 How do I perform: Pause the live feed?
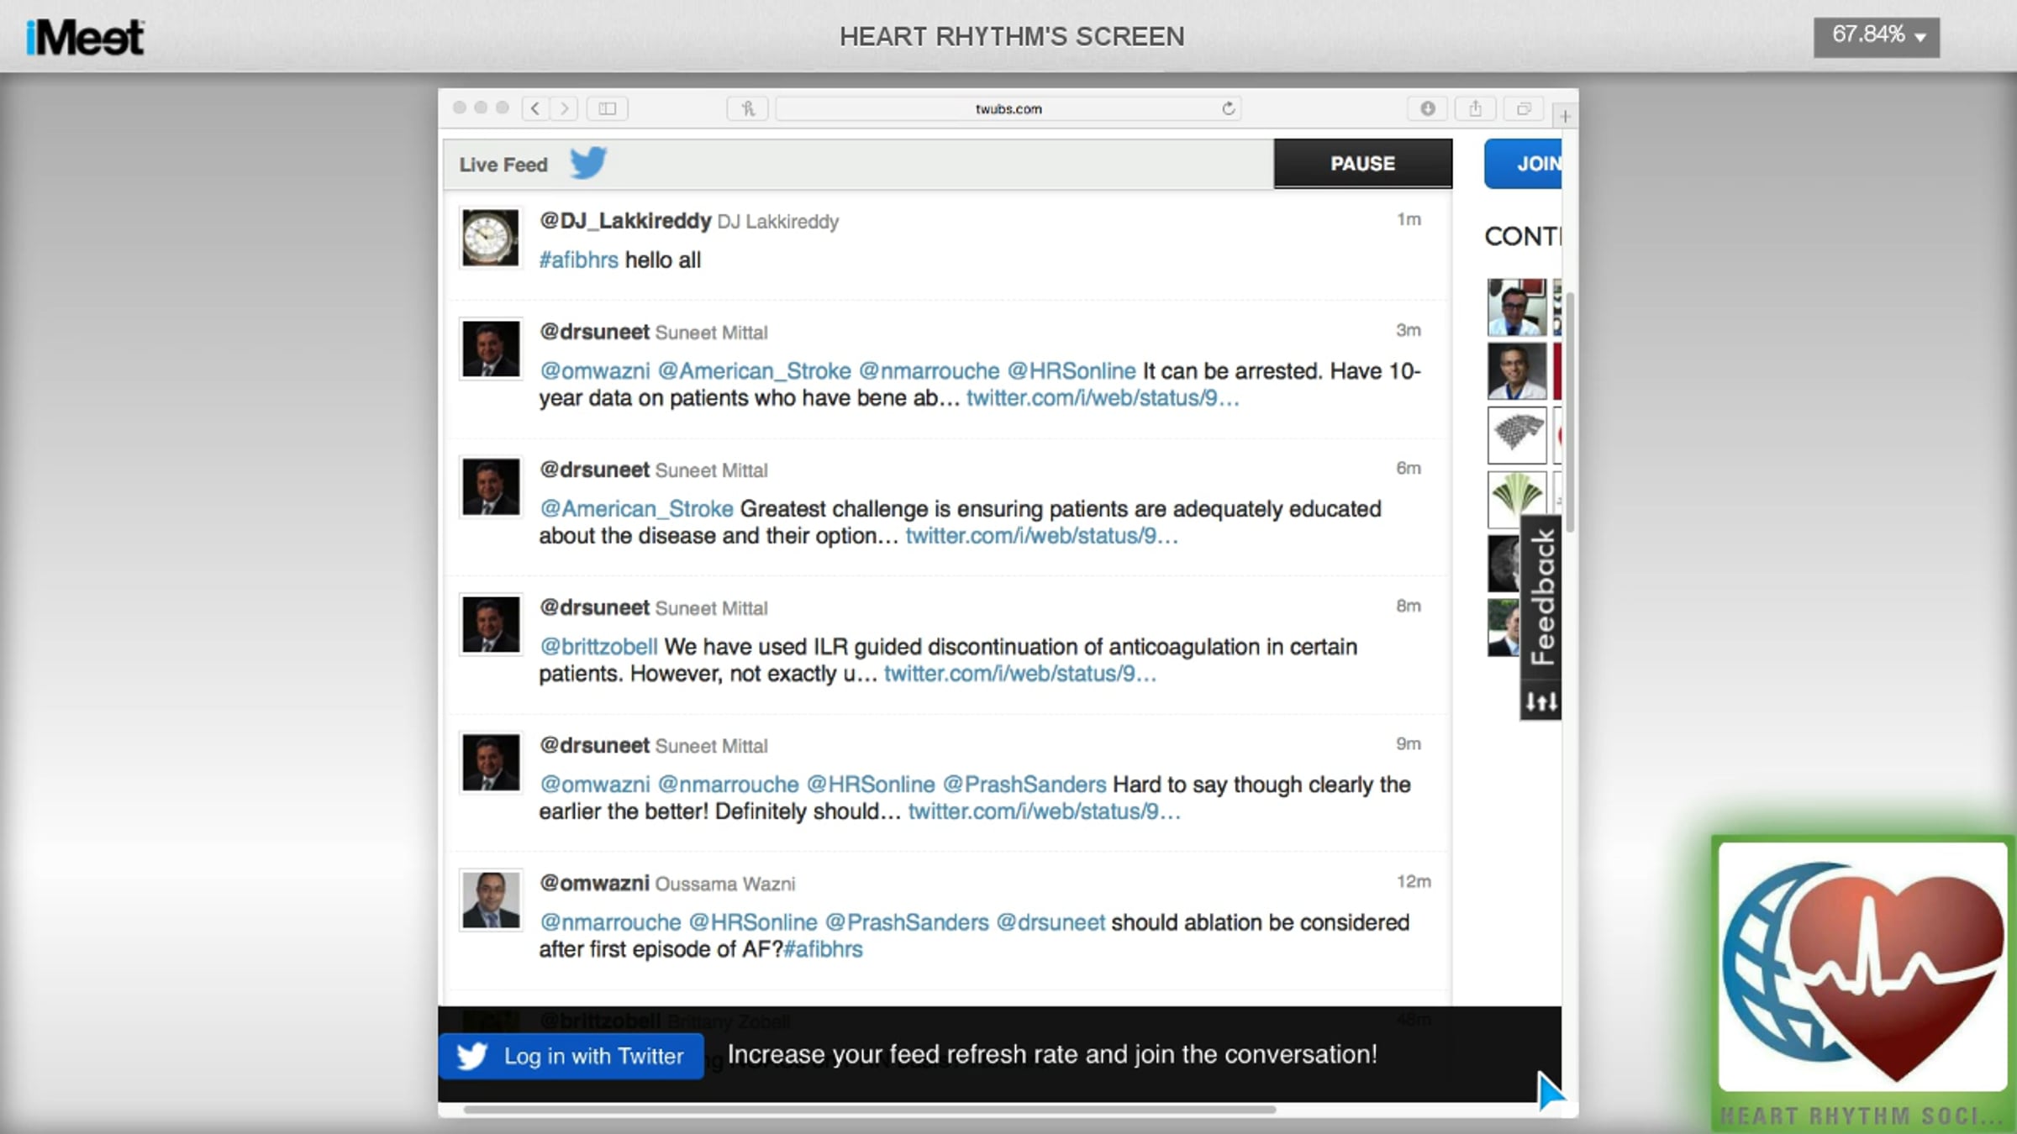click(x=1362, y=163)
